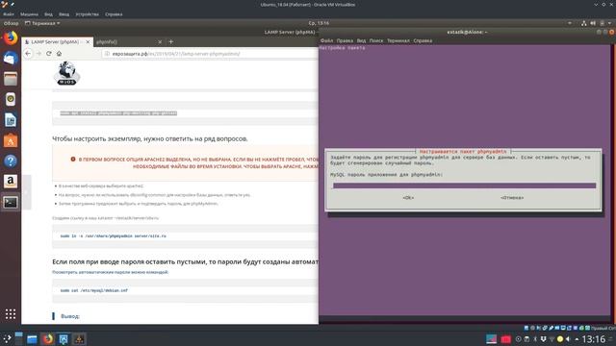Image resolution: width=616 pixels, height=346 pixels.
Task: Launch LibreOffice Writer from the dock
Action: [x=11, y=119]
